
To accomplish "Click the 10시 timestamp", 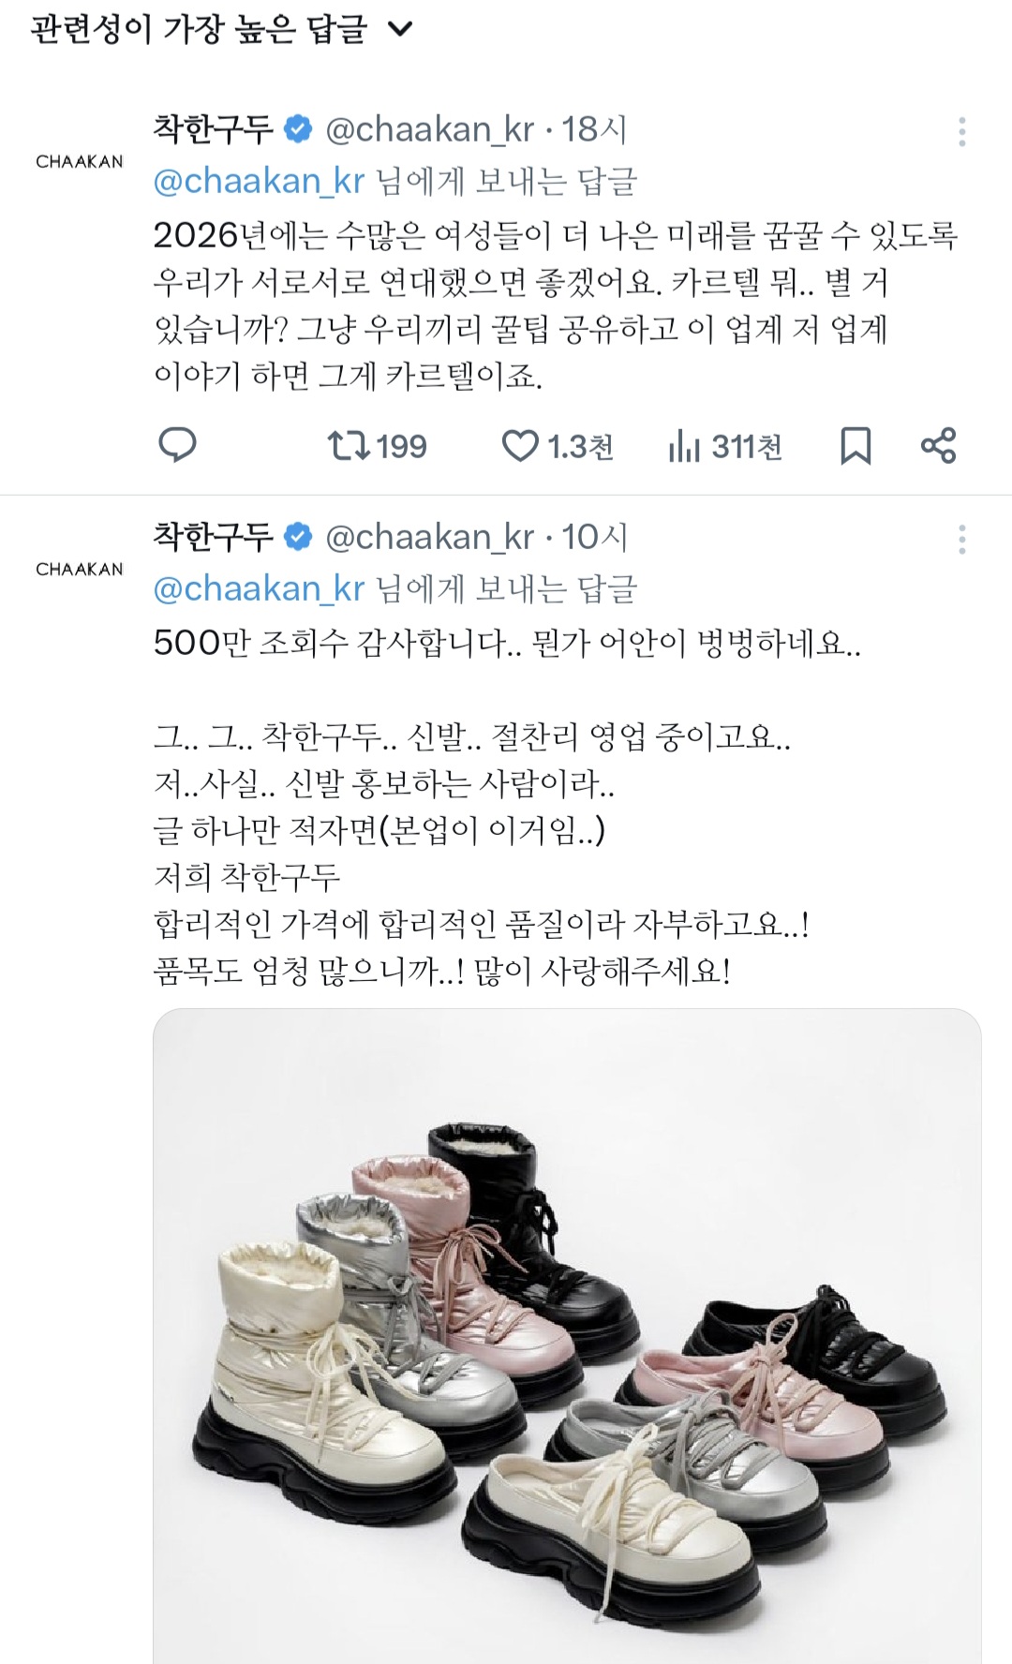I will 594,537.
